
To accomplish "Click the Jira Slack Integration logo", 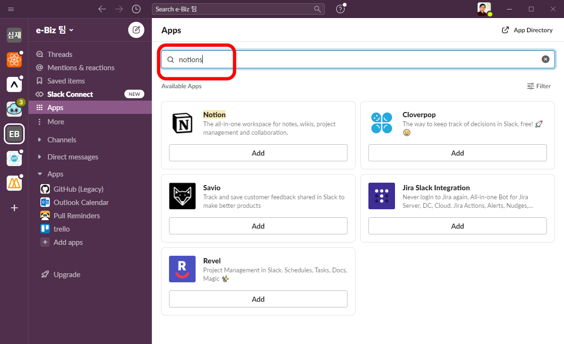I will point(382,196).
